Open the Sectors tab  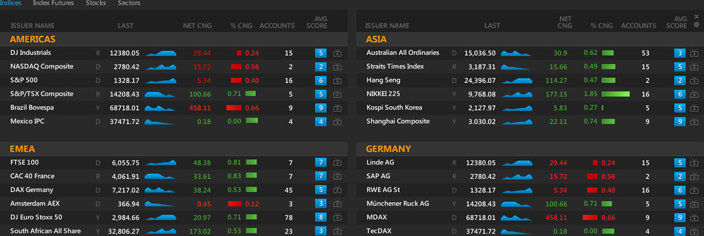pyautogui.click(x=129, y=4)
